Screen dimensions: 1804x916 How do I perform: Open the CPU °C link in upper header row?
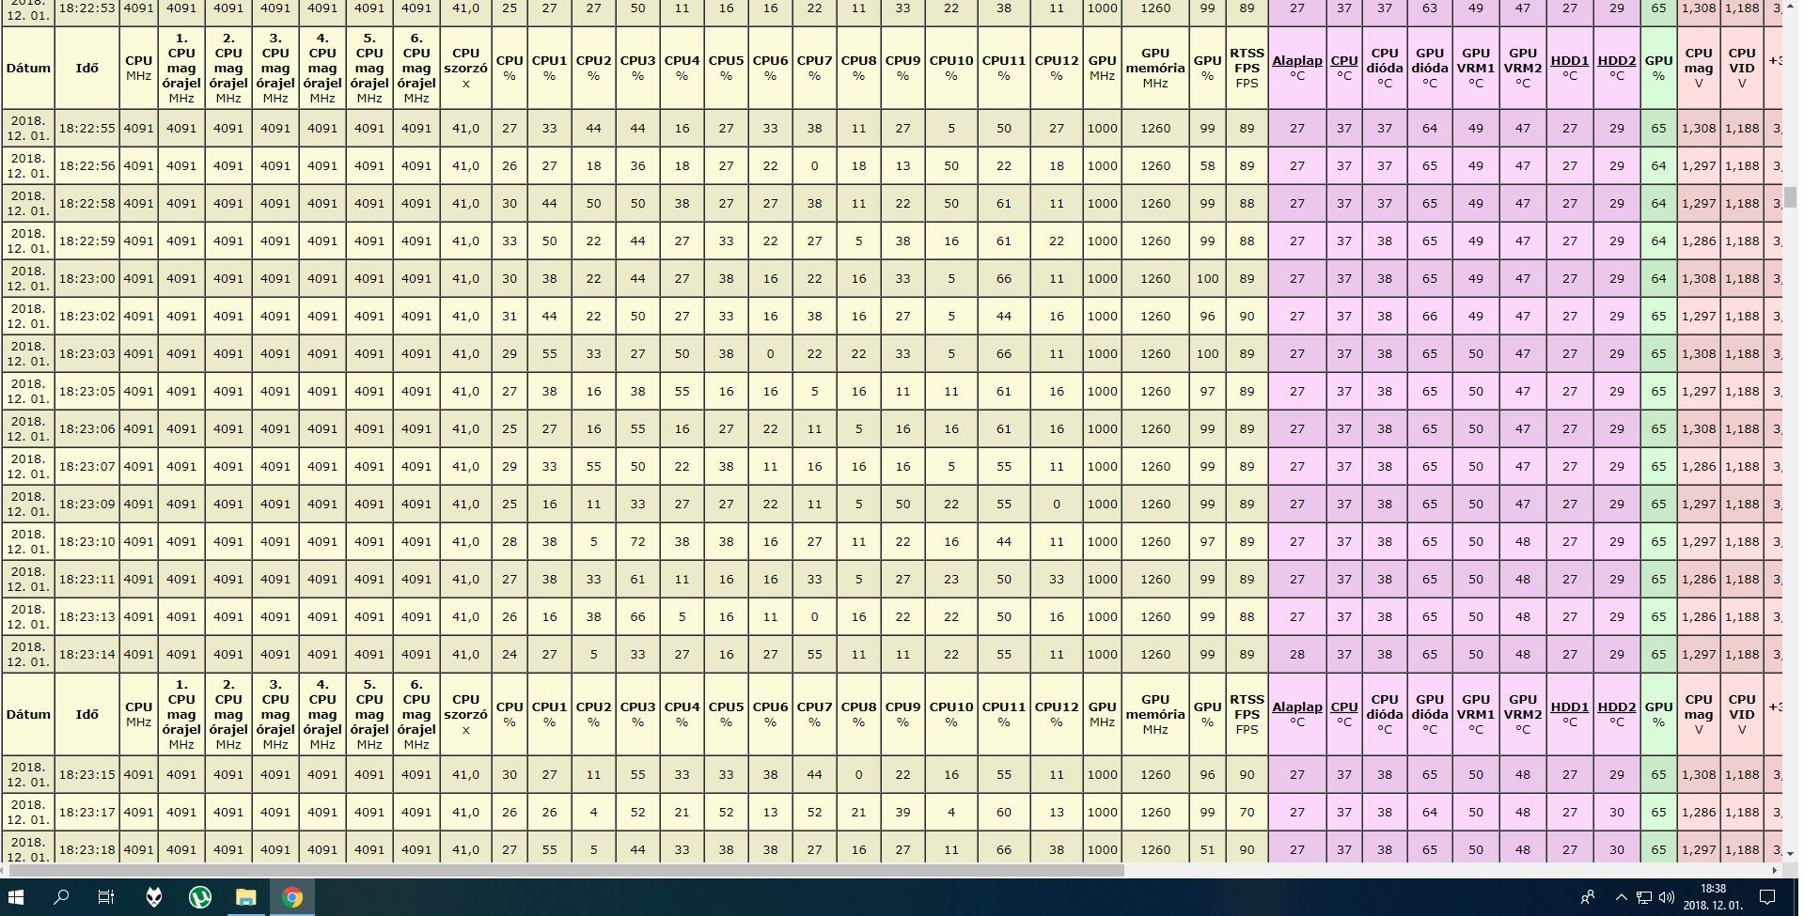tap(1344, 60)
